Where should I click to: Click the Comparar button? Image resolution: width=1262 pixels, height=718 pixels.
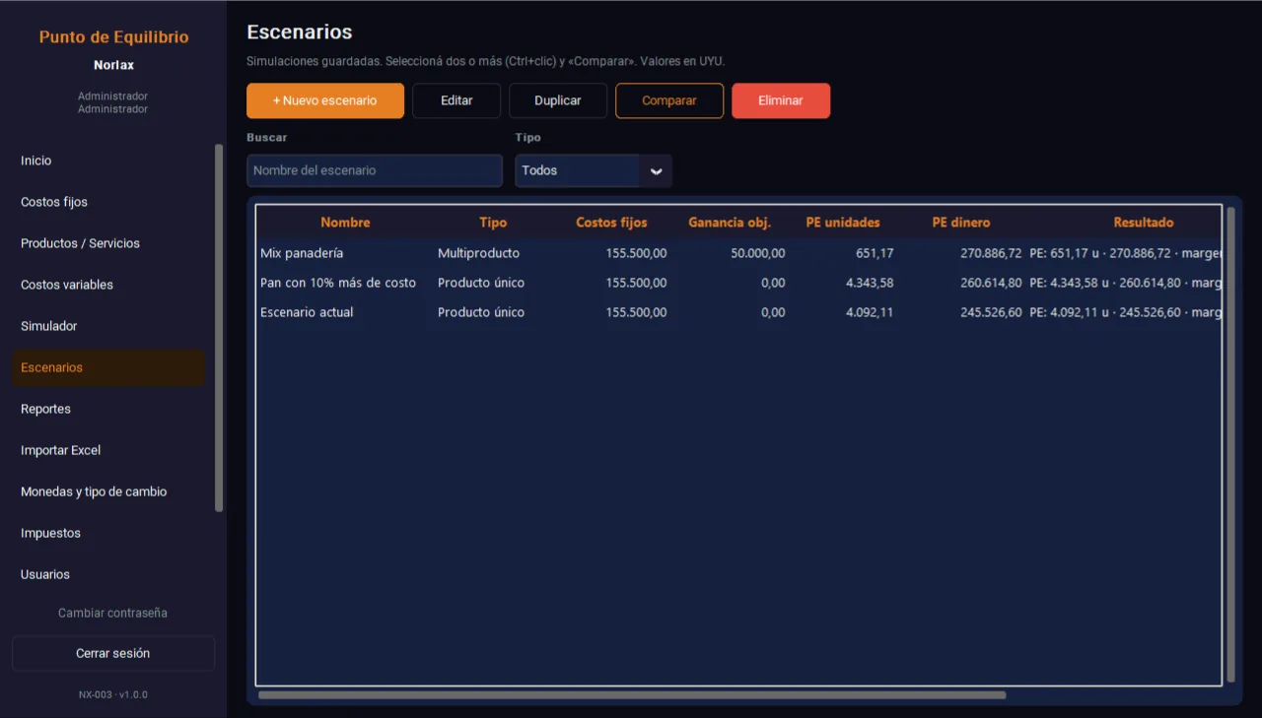point(669,100)
